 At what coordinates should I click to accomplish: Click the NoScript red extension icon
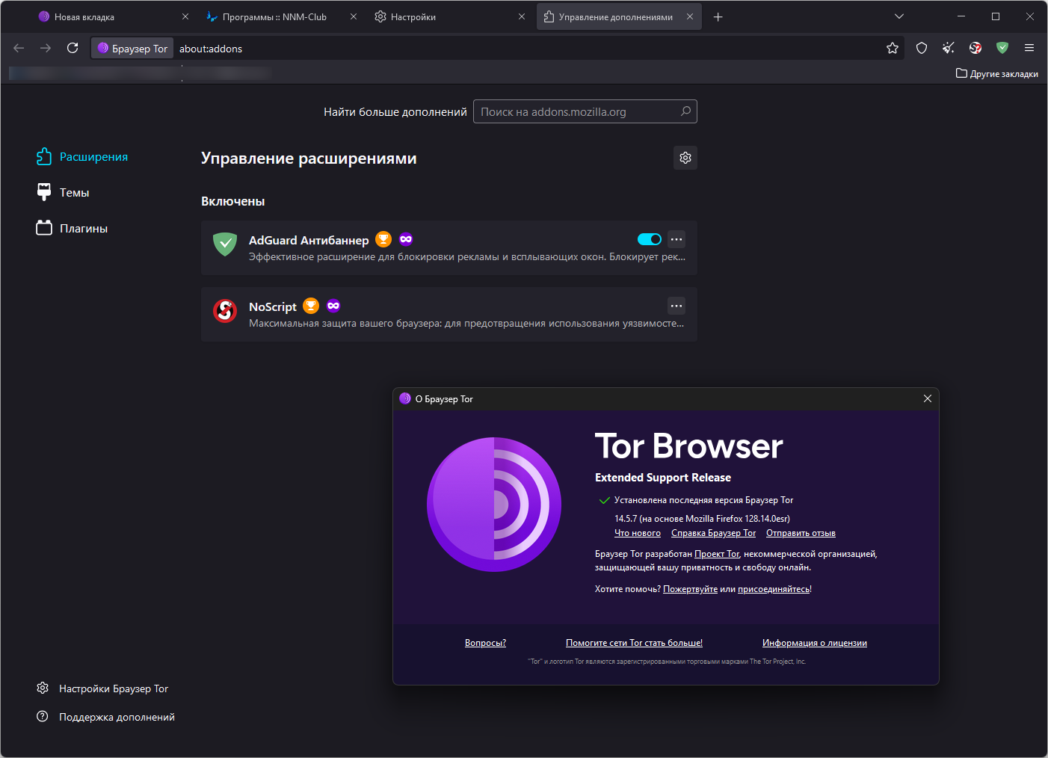click(x=225, y=310)
